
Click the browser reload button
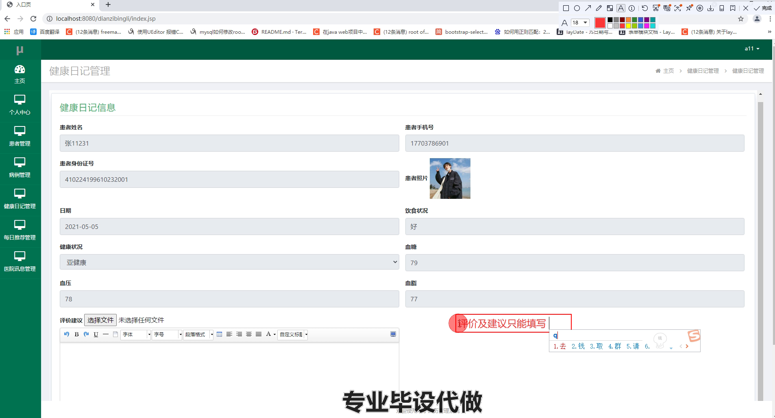(33, 19)
